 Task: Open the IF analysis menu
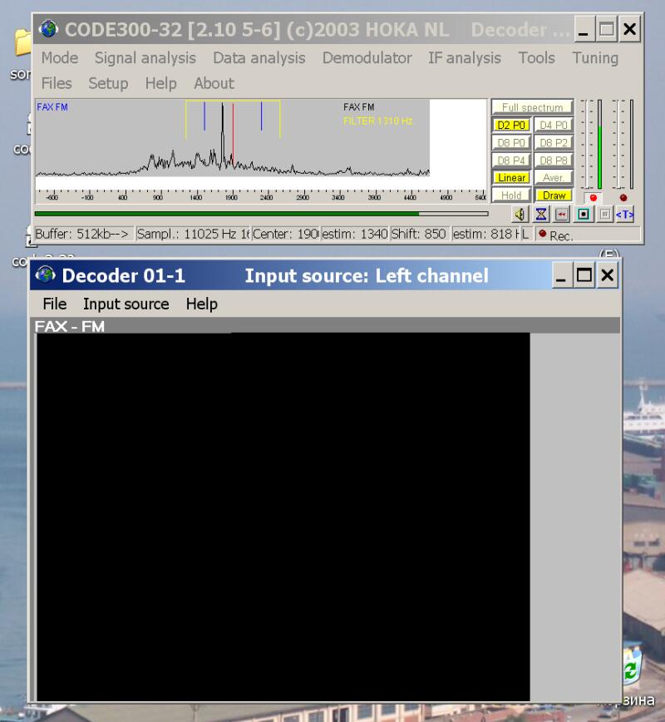click(x=465, y=58)
